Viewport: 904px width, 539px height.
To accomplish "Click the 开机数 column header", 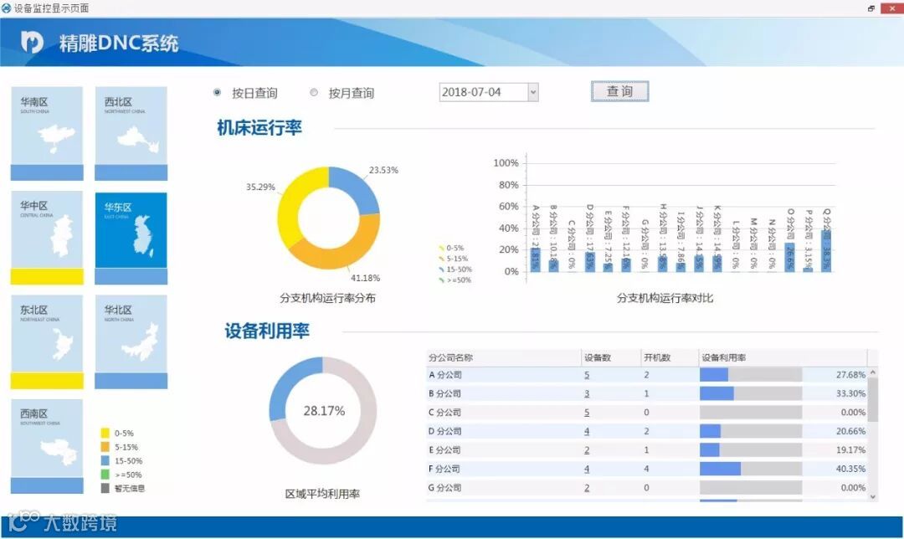I will point(670,357).
